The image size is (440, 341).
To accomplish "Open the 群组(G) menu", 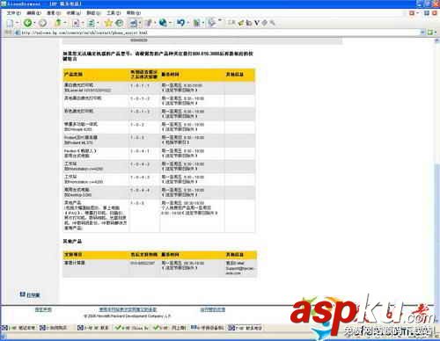I will [x=93, y=13].
